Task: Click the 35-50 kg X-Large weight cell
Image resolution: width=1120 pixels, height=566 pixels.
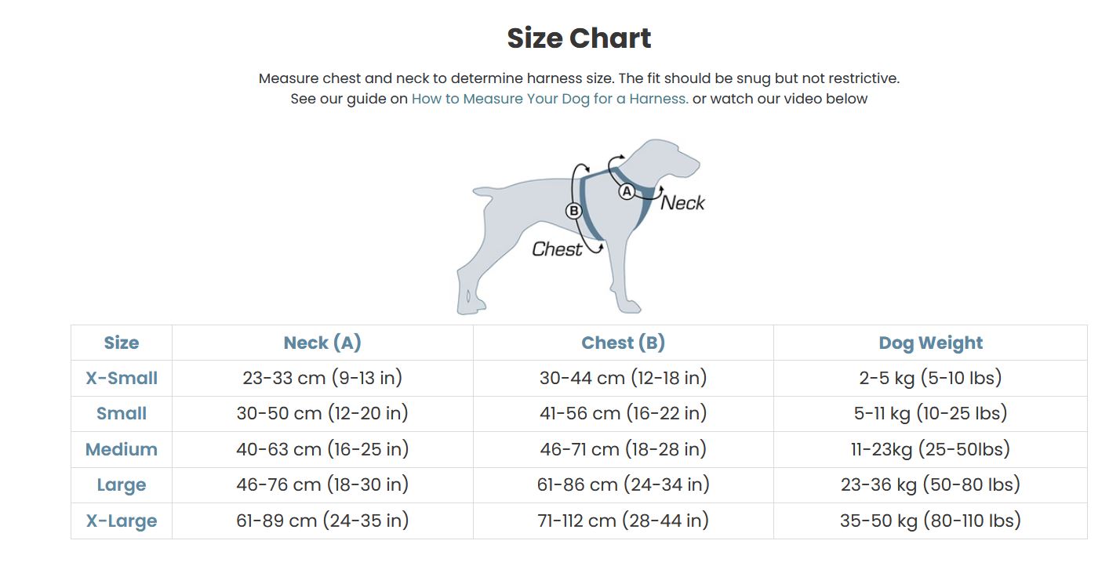Action: (x=930, y=521)
